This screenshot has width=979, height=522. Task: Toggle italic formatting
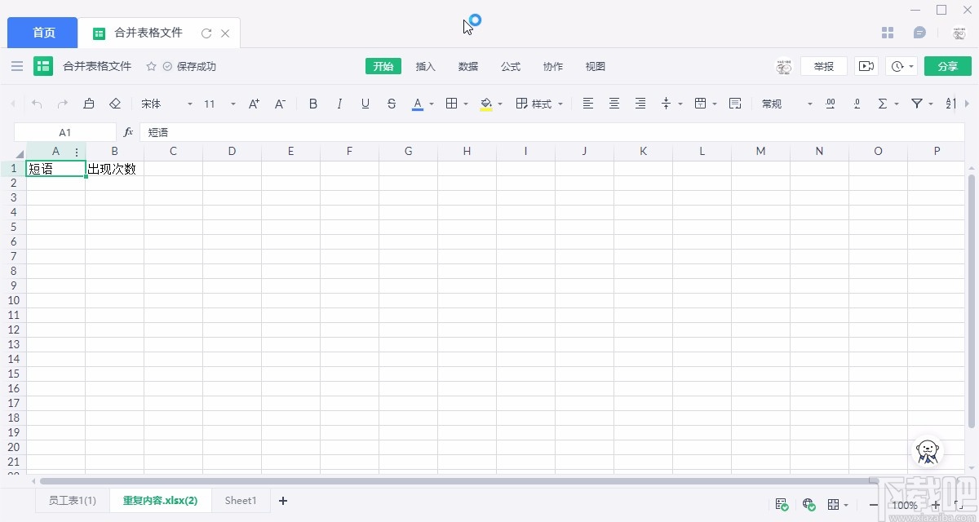click(339, 104)
